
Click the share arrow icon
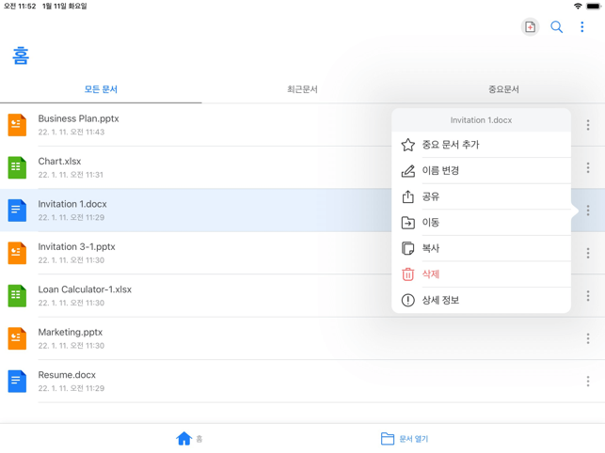(407, 196)
